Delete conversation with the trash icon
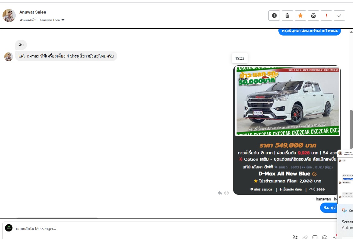 click(x=287, y=16)
